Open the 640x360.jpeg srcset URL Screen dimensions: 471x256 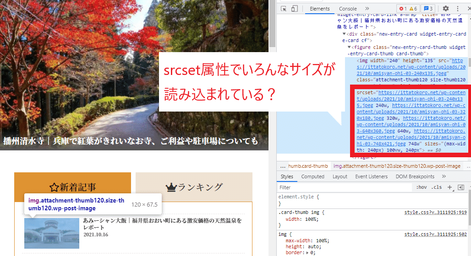pos(411,124)
